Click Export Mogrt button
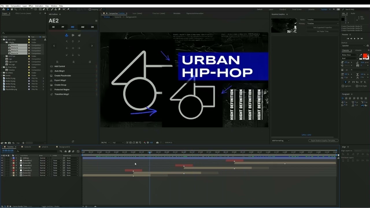The image size is (370, 208). pos(60,80)
